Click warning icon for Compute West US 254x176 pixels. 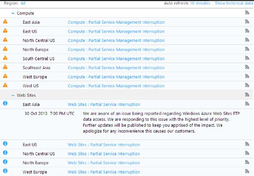coord(5,85)
